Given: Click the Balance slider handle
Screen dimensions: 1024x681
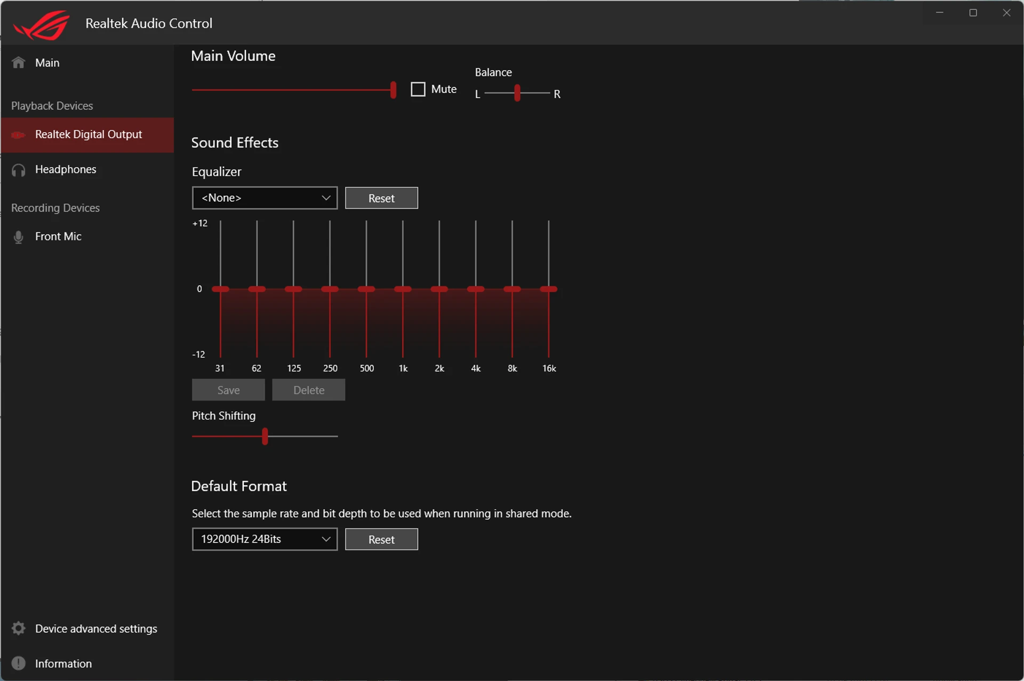Looking at the screenshot, I should pos(517,93).
